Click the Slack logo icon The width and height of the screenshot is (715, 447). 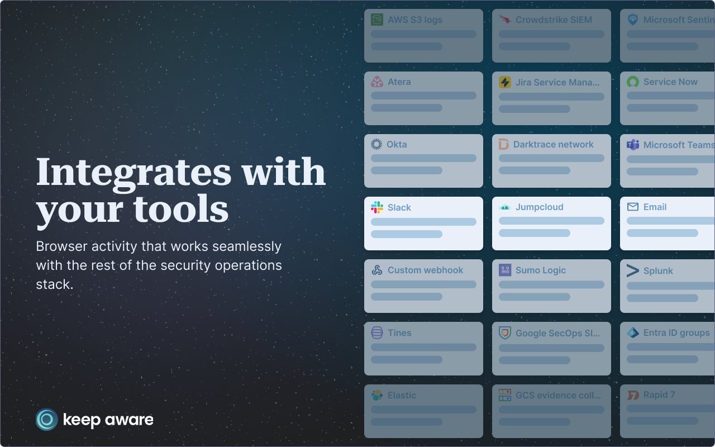click(x=377, y=207)
